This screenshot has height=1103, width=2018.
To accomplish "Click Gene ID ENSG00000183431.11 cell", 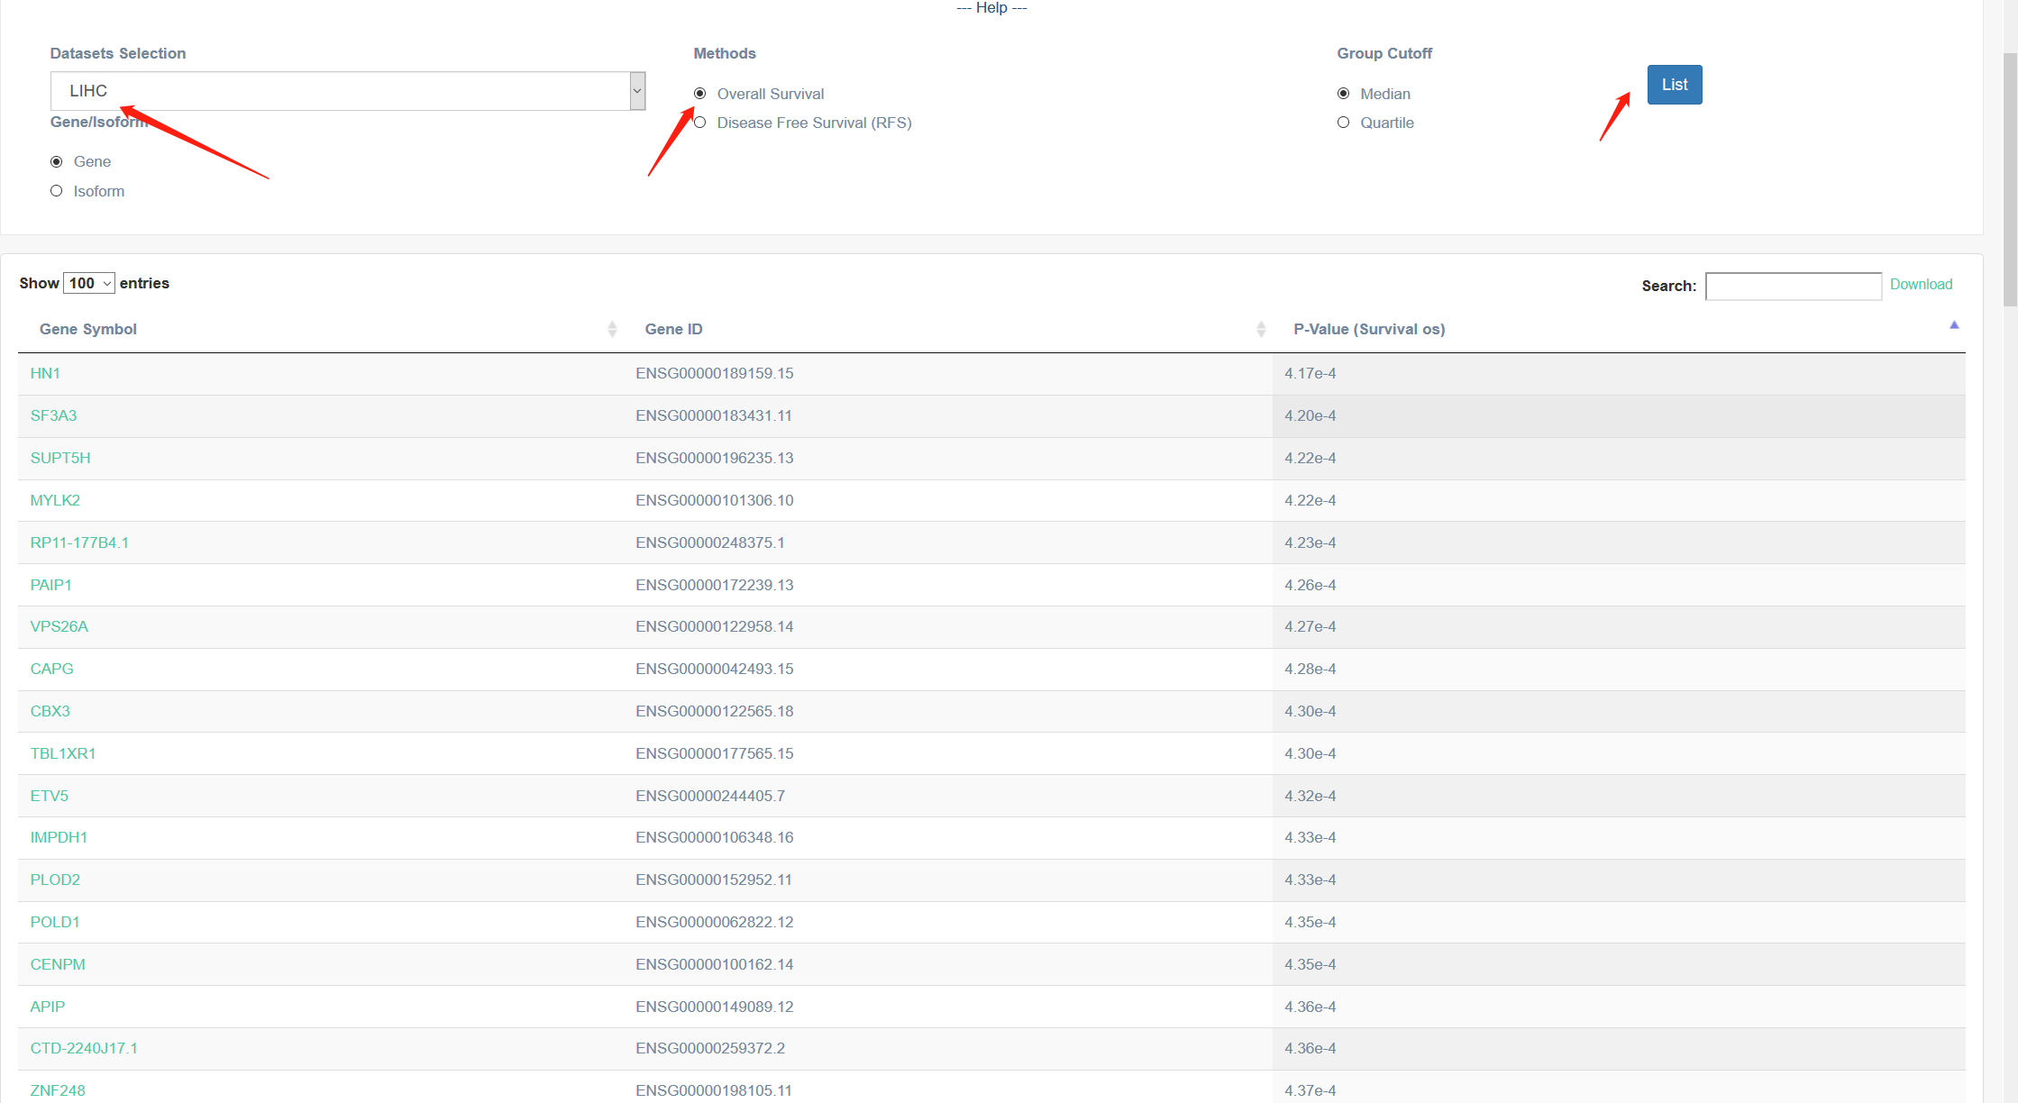I will point(948,415).
